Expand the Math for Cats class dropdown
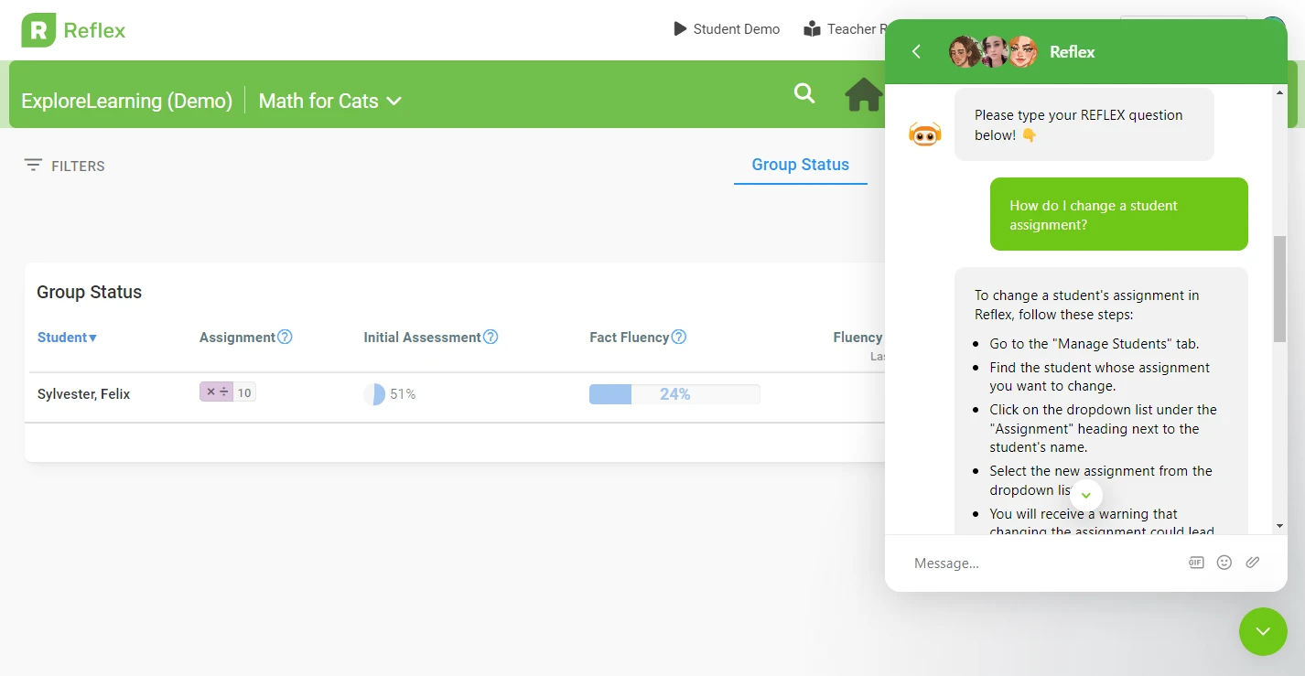This screenshot has width=1305, height=676. pos(330,101)
